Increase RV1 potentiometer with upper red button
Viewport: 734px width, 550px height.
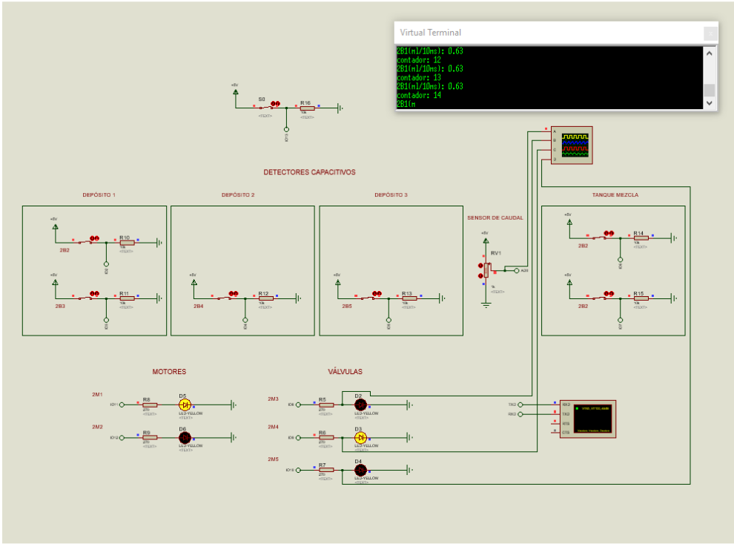click(480, 264)
